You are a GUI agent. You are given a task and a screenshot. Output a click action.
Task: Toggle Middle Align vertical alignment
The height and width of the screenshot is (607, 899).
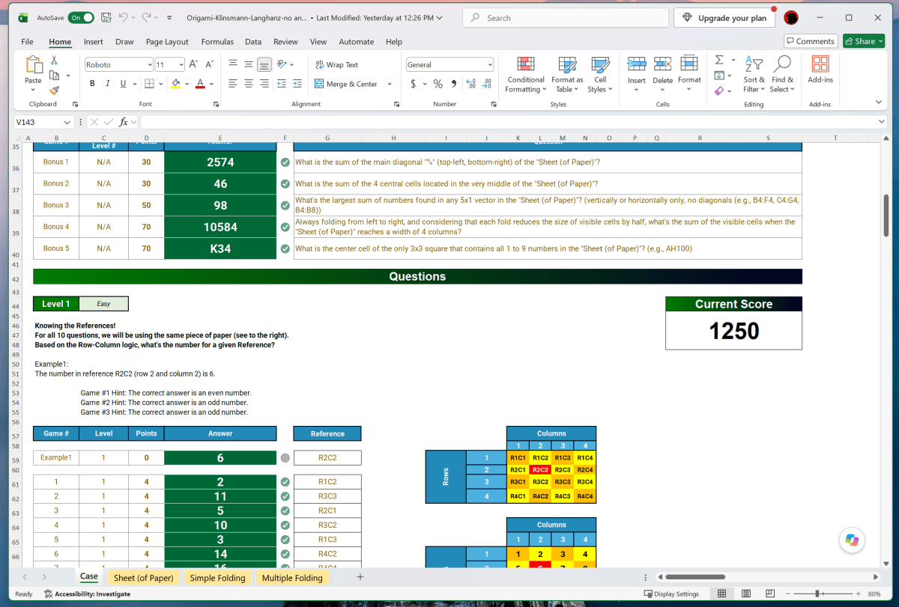coord(249,64)
